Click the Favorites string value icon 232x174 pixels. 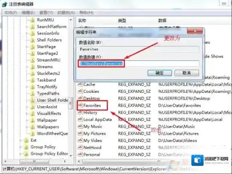coord(80,105)
